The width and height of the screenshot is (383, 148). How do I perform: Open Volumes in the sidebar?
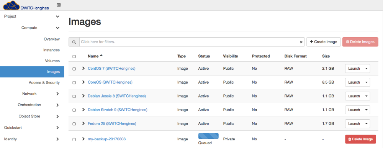tap(52, 61)
